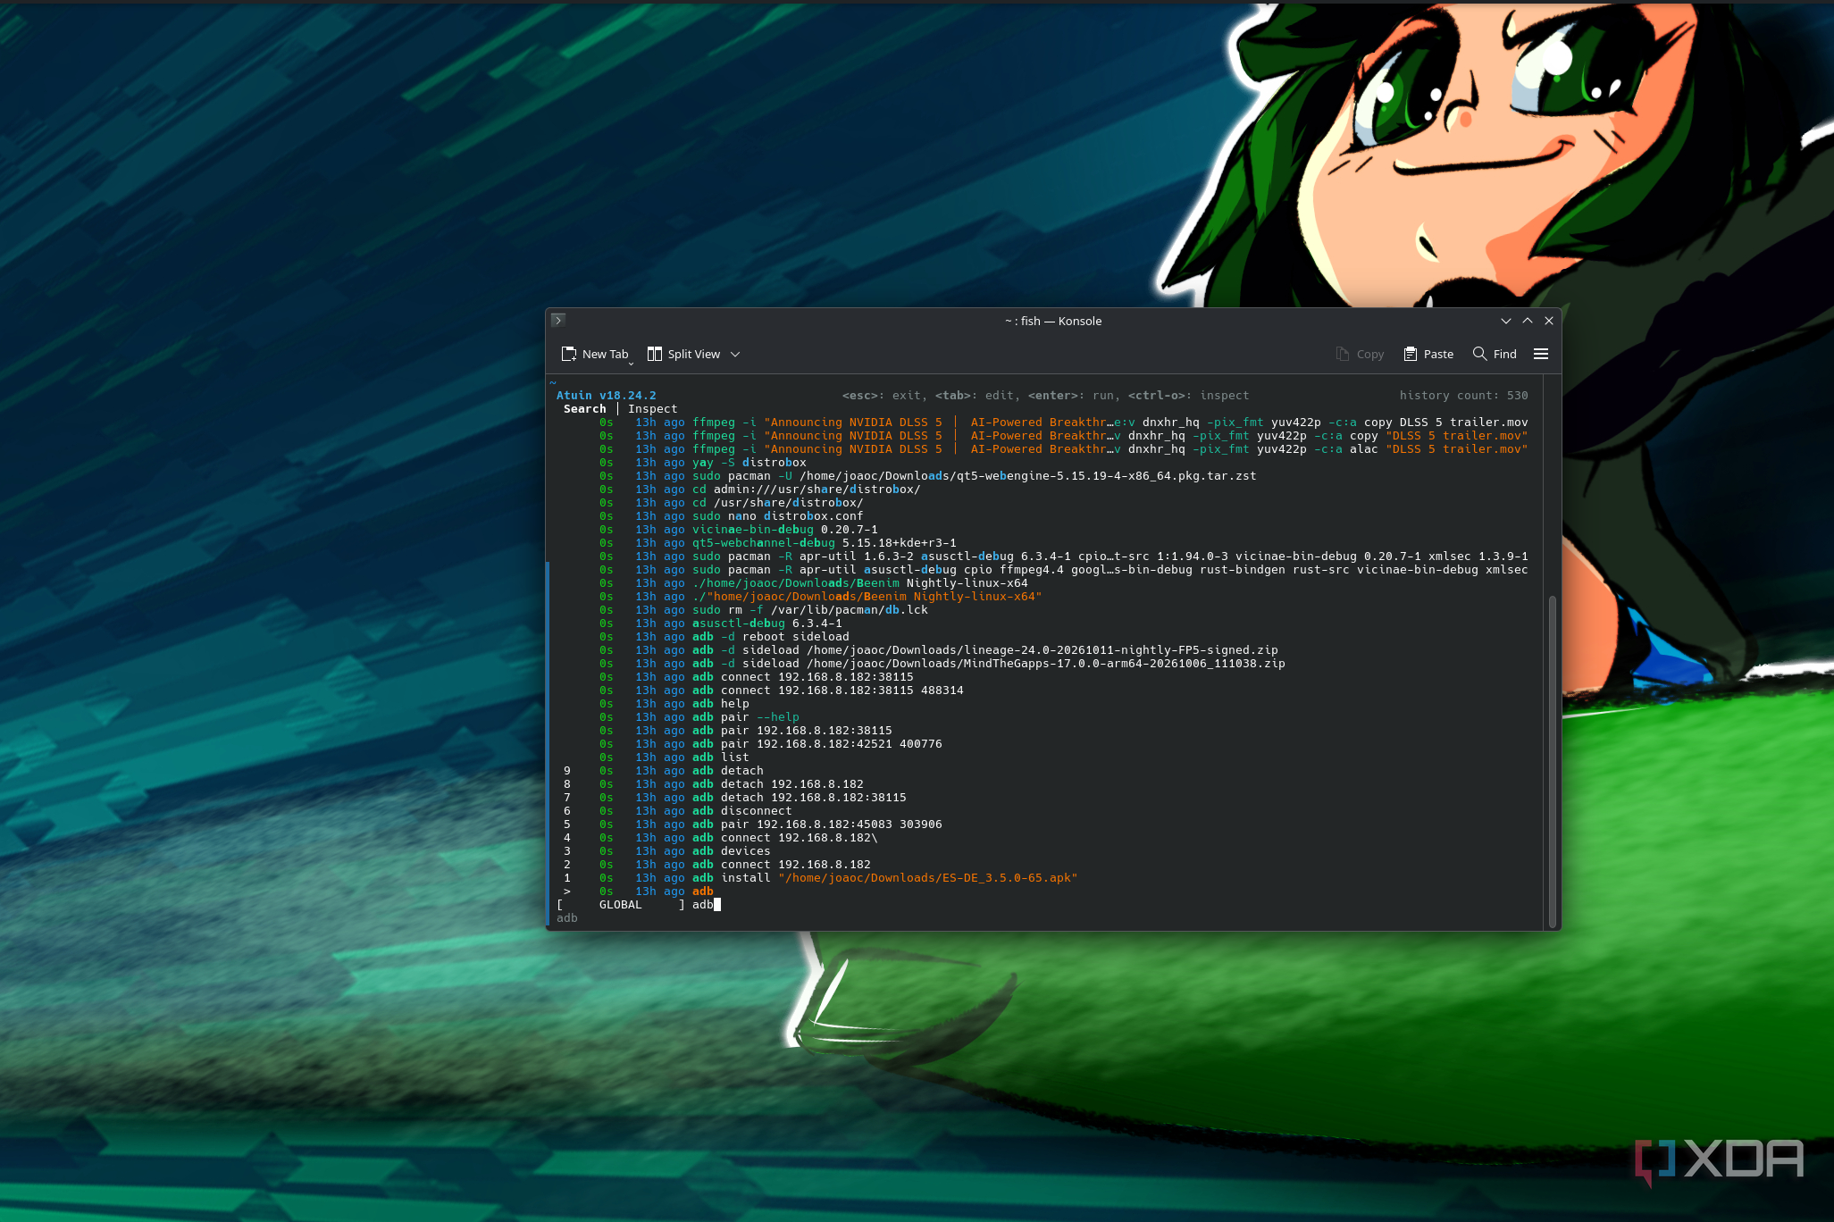The image size is (1834, 1222).
Task: Click the history count: 530 text
Action: 1463,396
